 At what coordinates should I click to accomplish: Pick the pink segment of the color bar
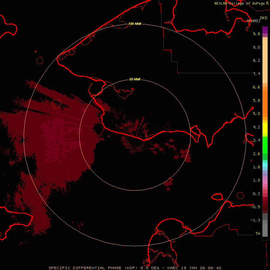pos(265,182)
